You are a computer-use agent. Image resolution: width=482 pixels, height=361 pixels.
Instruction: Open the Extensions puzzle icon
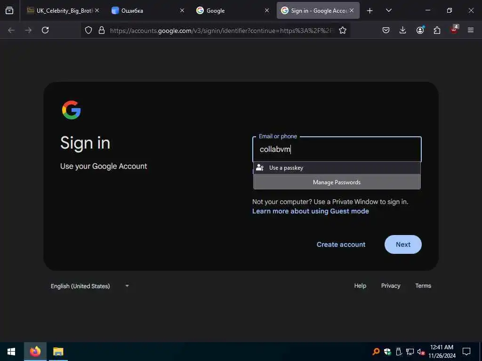[x=437, y=30]
